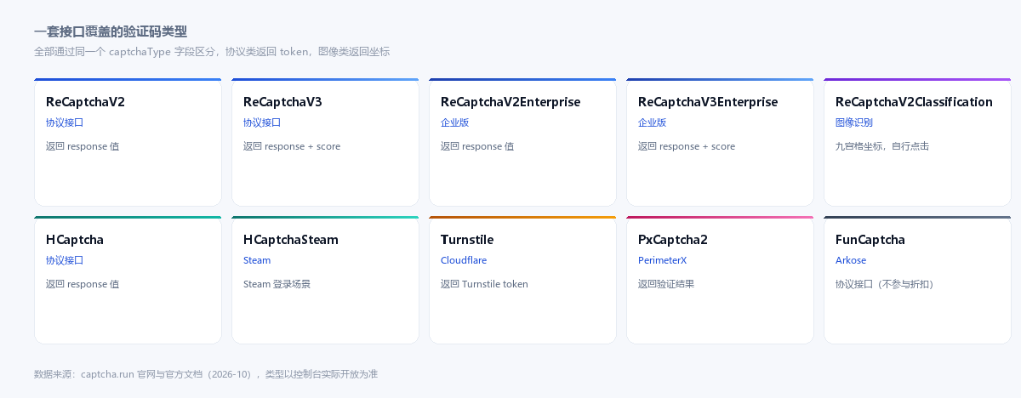The width and height of the screenshot is (1021, 398).
Task: Click the PerimeterX tag
Action: click(662, 260)
